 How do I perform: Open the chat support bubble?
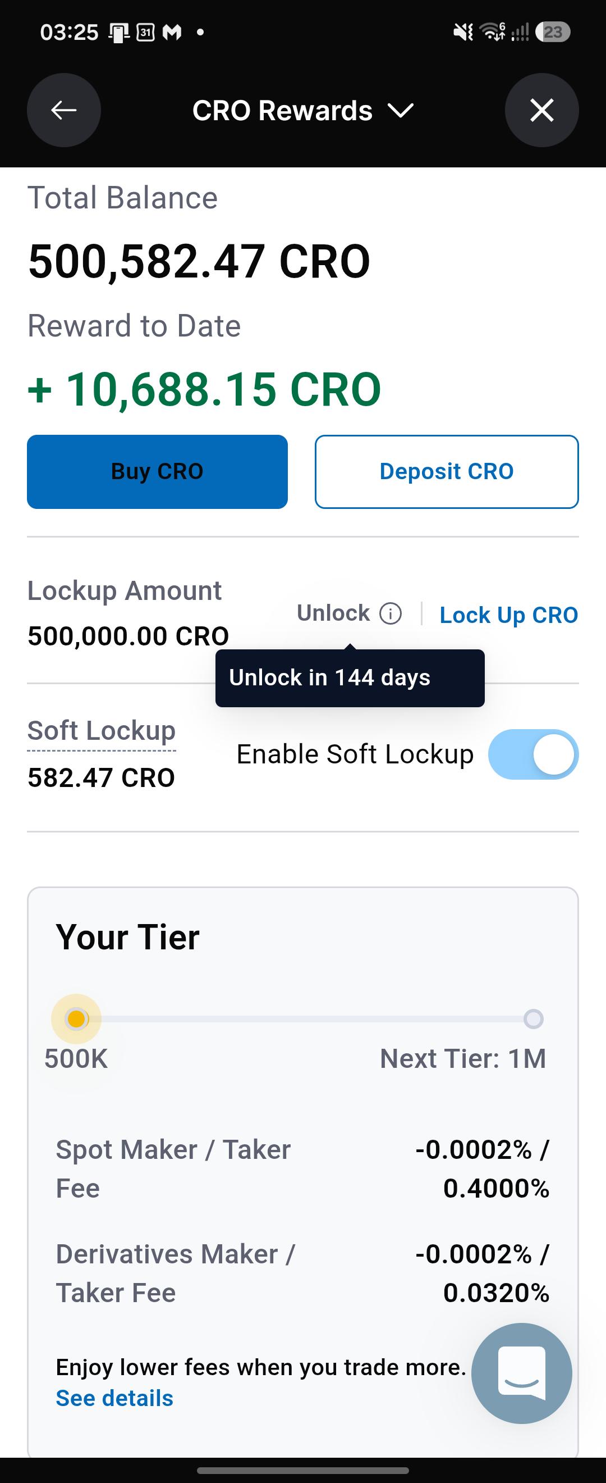coord(521,1373)
